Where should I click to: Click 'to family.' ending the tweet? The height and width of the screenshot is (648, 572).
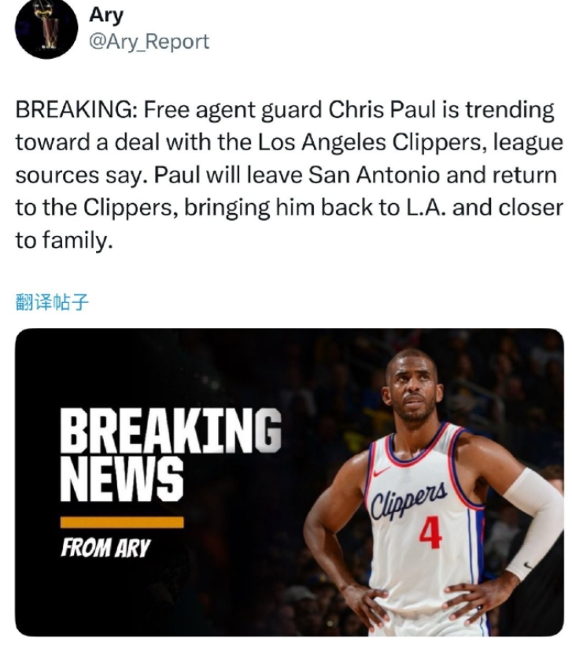[64, 241]
